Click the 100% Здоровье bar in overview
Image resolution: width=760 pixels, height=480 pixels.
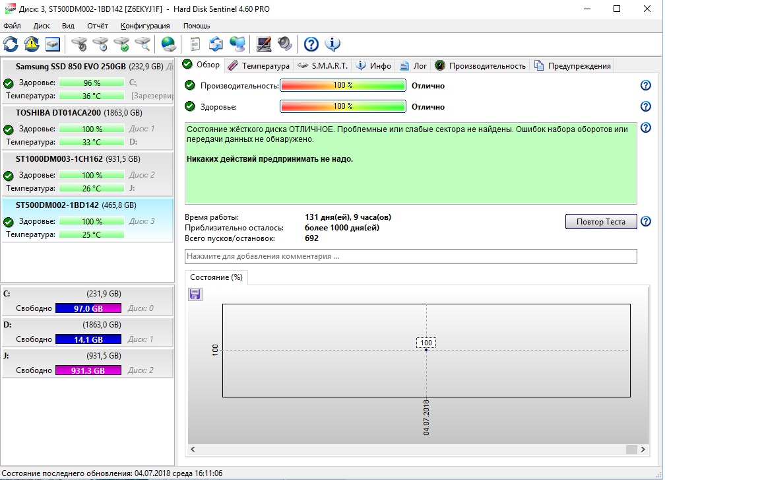click(342, 107)
